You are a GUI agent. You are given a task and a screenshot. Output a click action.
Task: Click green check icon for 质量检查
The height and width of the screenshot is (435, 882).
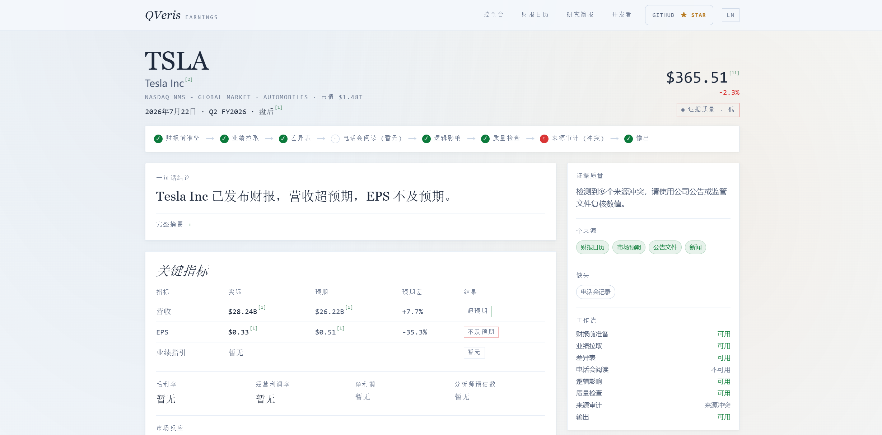(485, 139)
